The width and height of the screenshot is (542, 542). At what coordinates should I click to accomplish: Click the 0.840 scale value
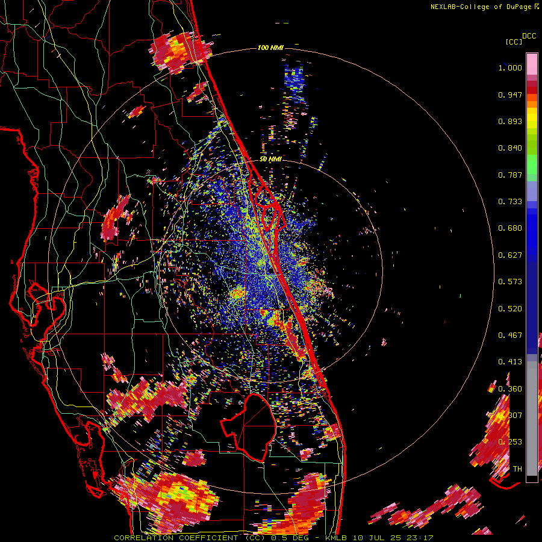click(x=510, y=148)
